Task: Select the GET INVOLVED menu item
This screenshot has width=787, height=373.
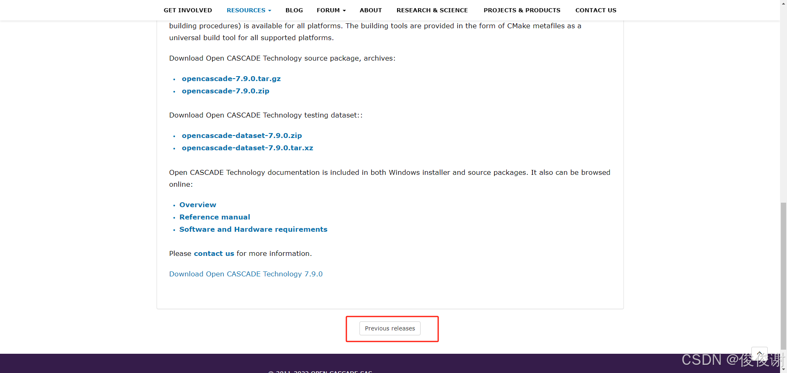Action: coord(188,10)
